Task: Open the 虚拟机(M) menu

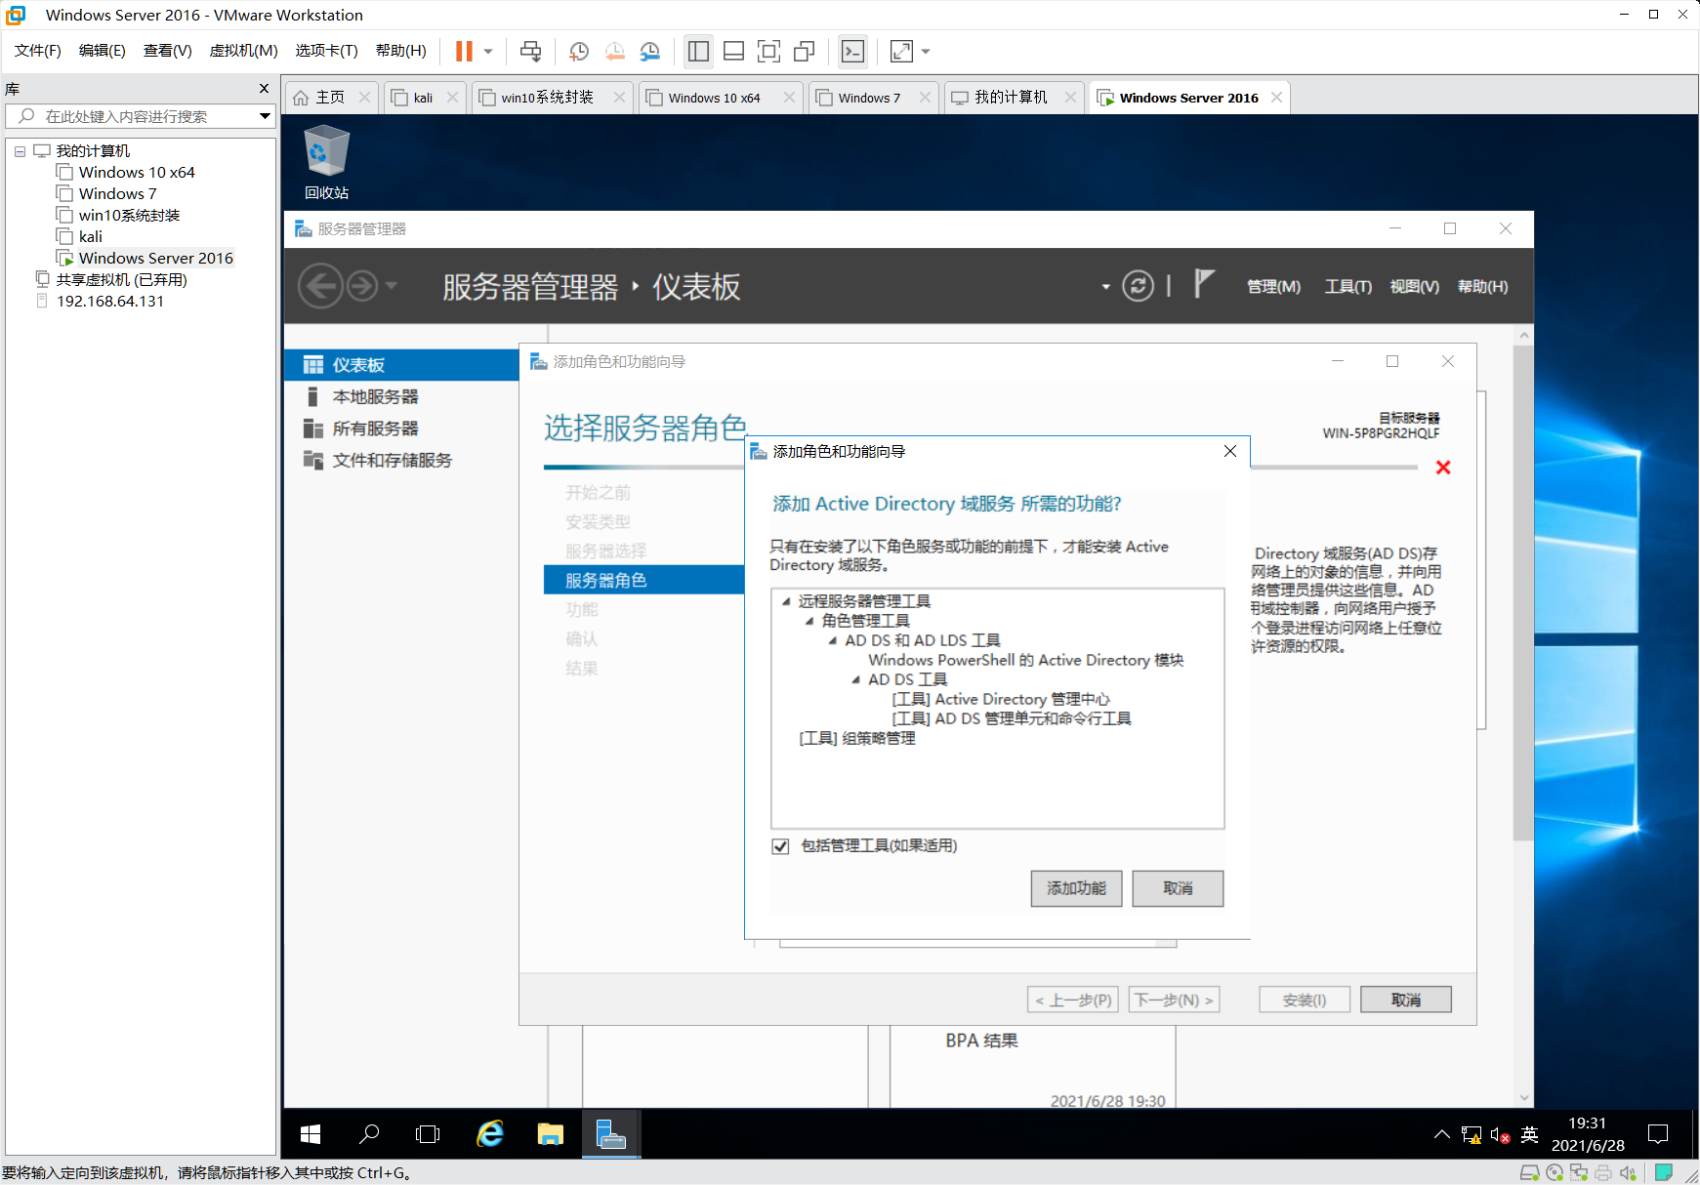Action: (243, 51)
